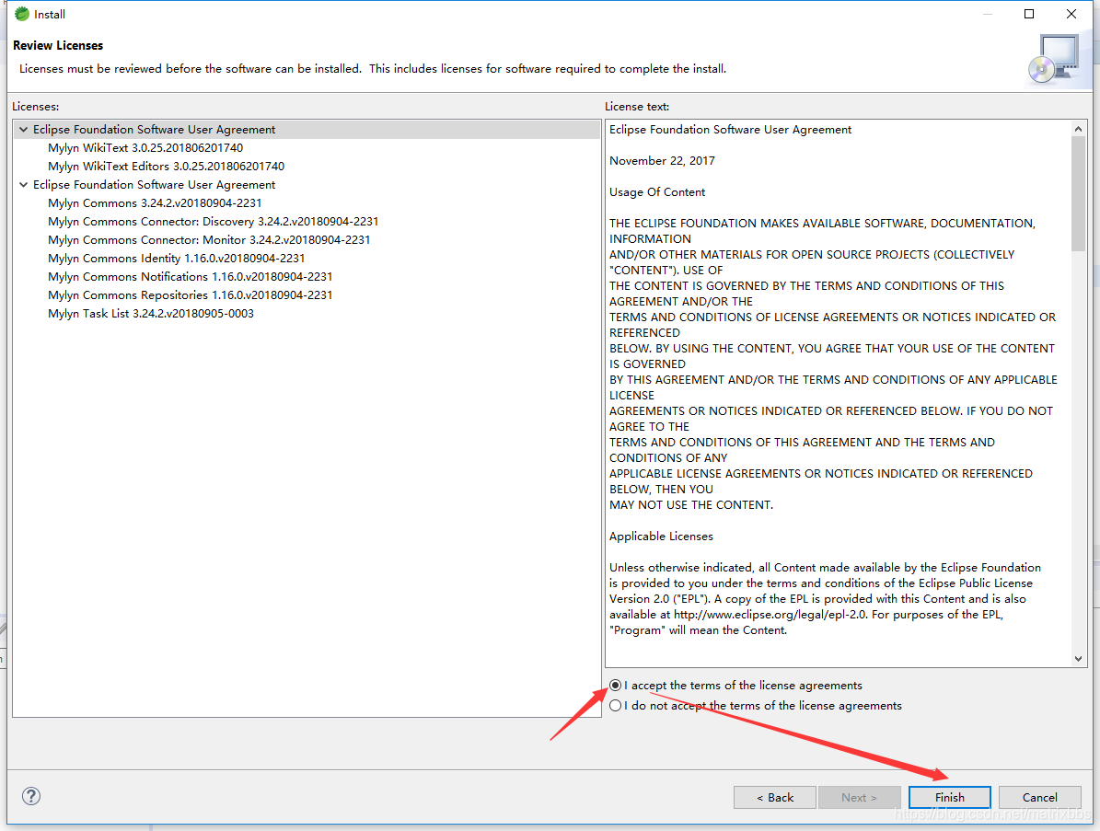Click 'November 22, 2017' in the license text
This screenshot has height=831, width=1100.
click(662, 161)
